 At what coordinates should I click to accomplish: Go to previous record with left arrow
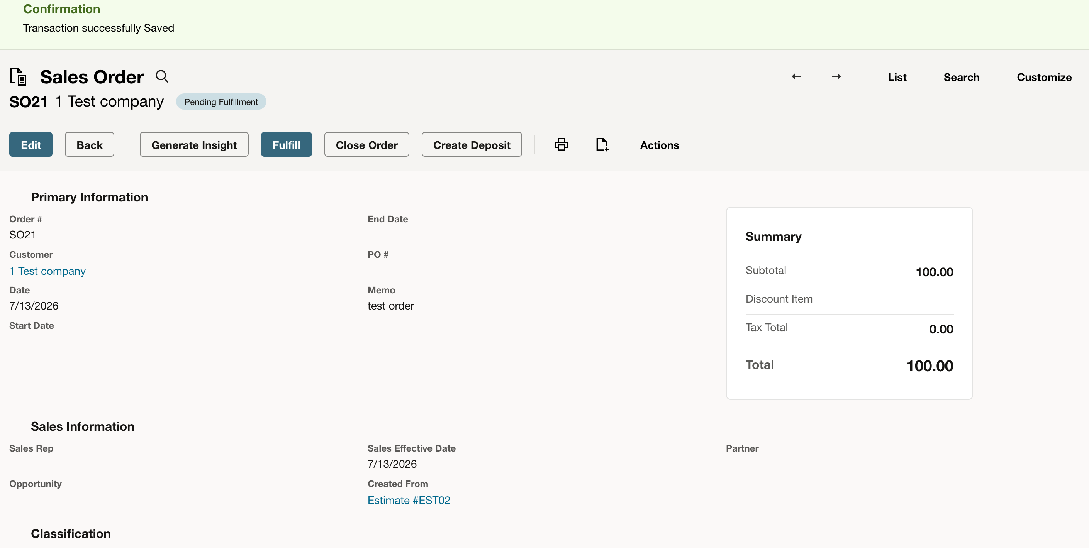point(796,76)
